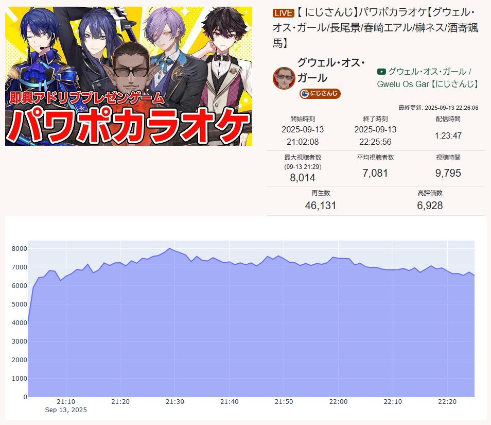The width and height of the screenshot is (491, 425).
Task: Click the 4000 y-axis label
Action: [20, 323]
